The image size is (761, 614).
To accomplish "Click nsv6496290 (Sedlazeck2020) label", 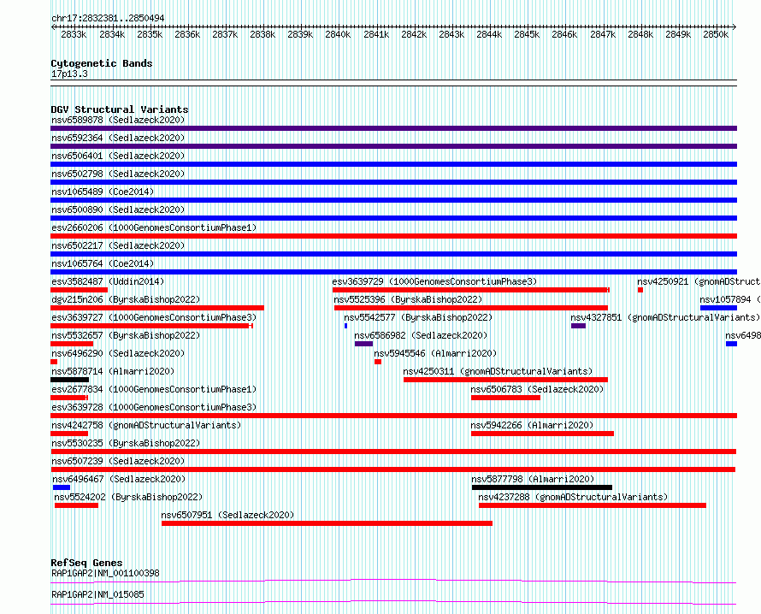I will (118, 353).
